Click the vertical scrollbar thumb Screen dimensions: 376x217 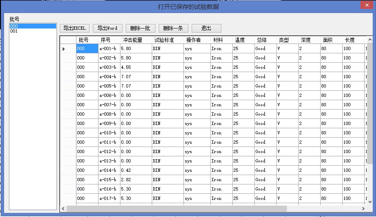[x=370, y=103]
